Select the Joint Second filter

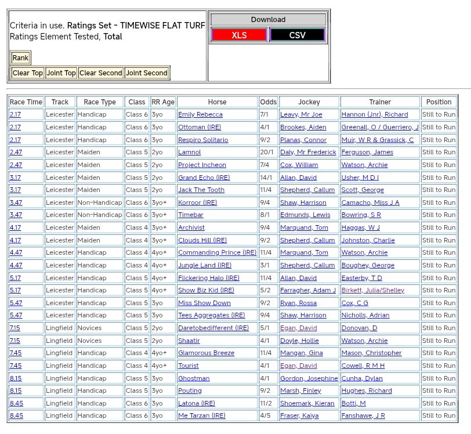click(147, 73)
